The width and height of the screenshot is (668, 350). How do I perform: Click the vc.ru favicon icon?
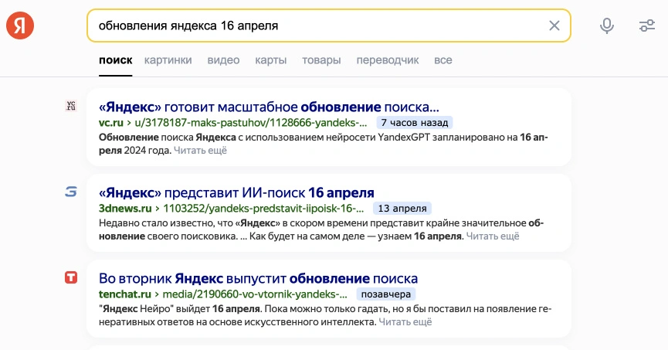(71, 107)
